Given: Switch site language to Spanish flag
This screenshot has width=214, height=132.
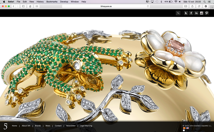Looking at the screenshot, I should pos(184,128).
